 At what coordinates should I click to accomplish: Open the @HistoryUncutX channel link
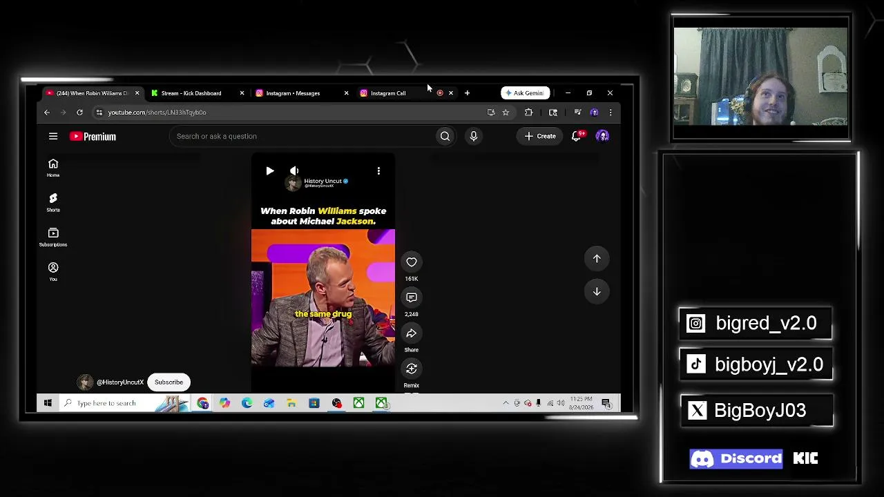point(120,382)
